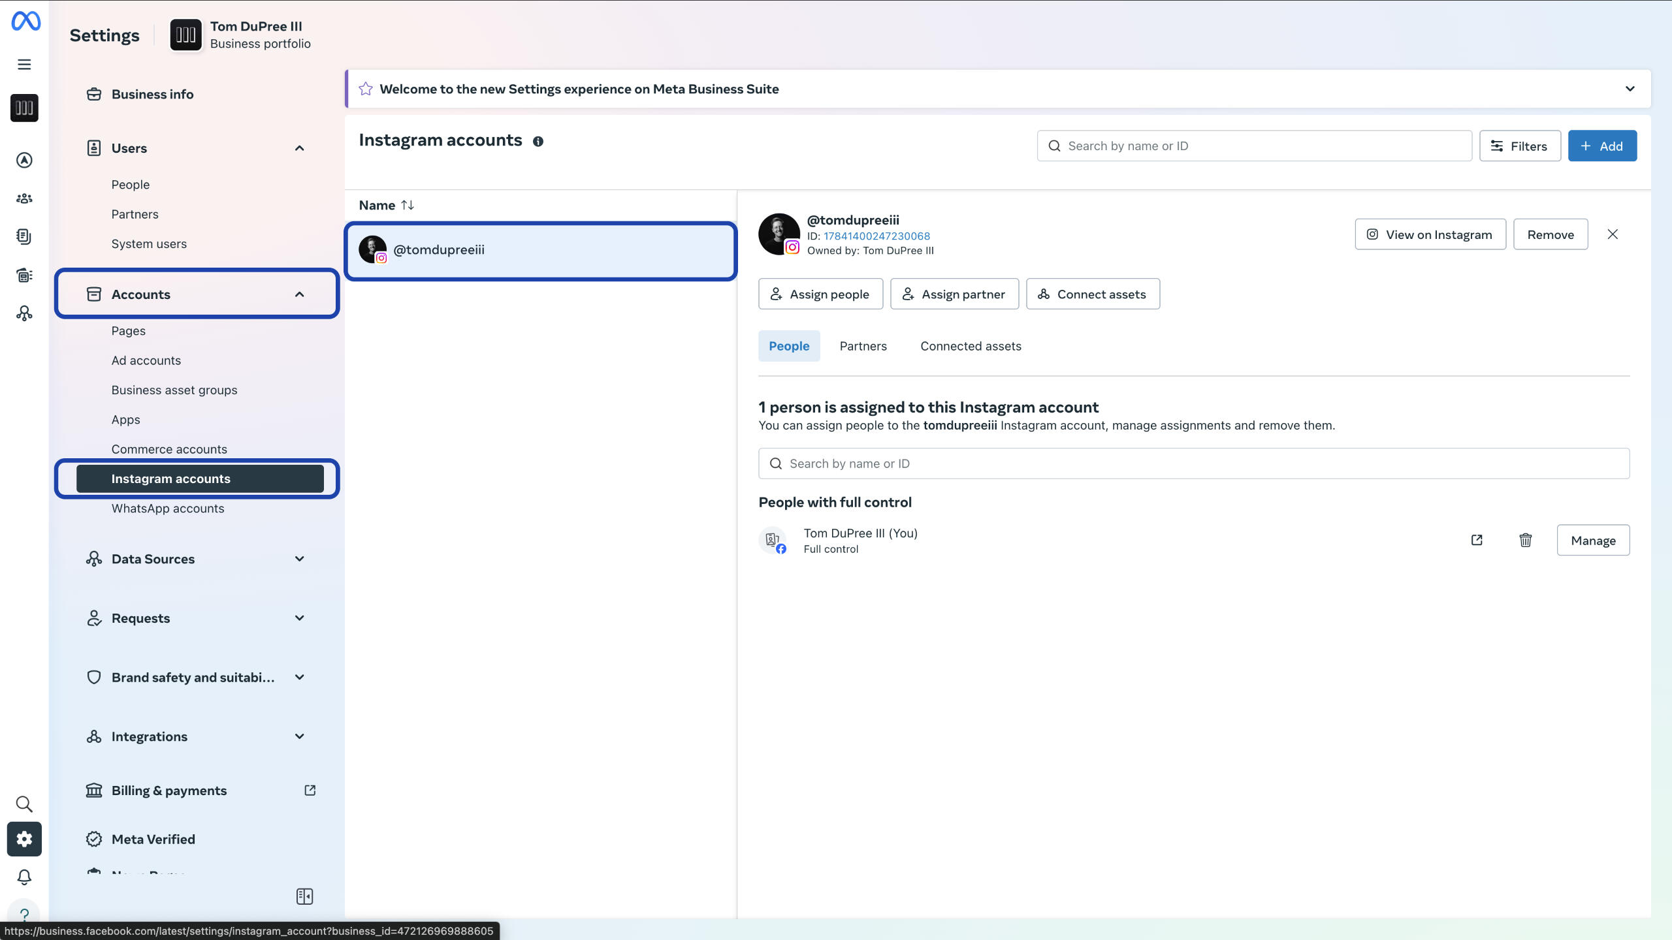
Task: Click the Meta logo icon
Action: pos(25,21)
